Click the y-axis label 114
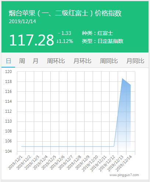The width and height of the screenshot is (150, 182). point(8,101)
